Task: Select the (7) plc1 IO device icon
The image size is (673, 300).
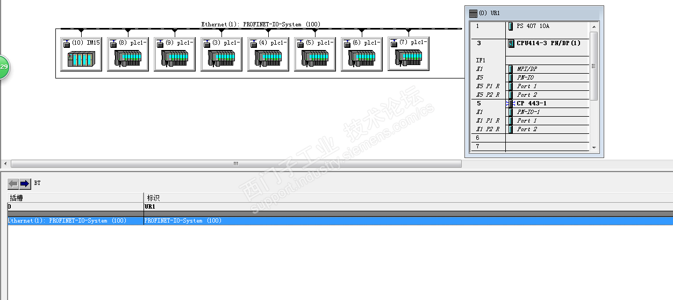Action: click(x=409, y=53)
